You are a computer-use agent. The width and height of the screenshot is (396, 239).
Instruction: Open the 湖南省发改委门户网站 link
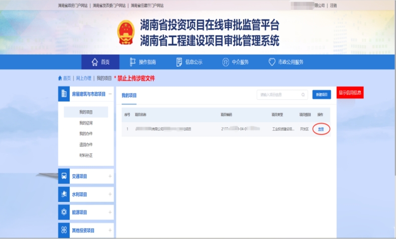pyautogui.click(x=109, y=6)
